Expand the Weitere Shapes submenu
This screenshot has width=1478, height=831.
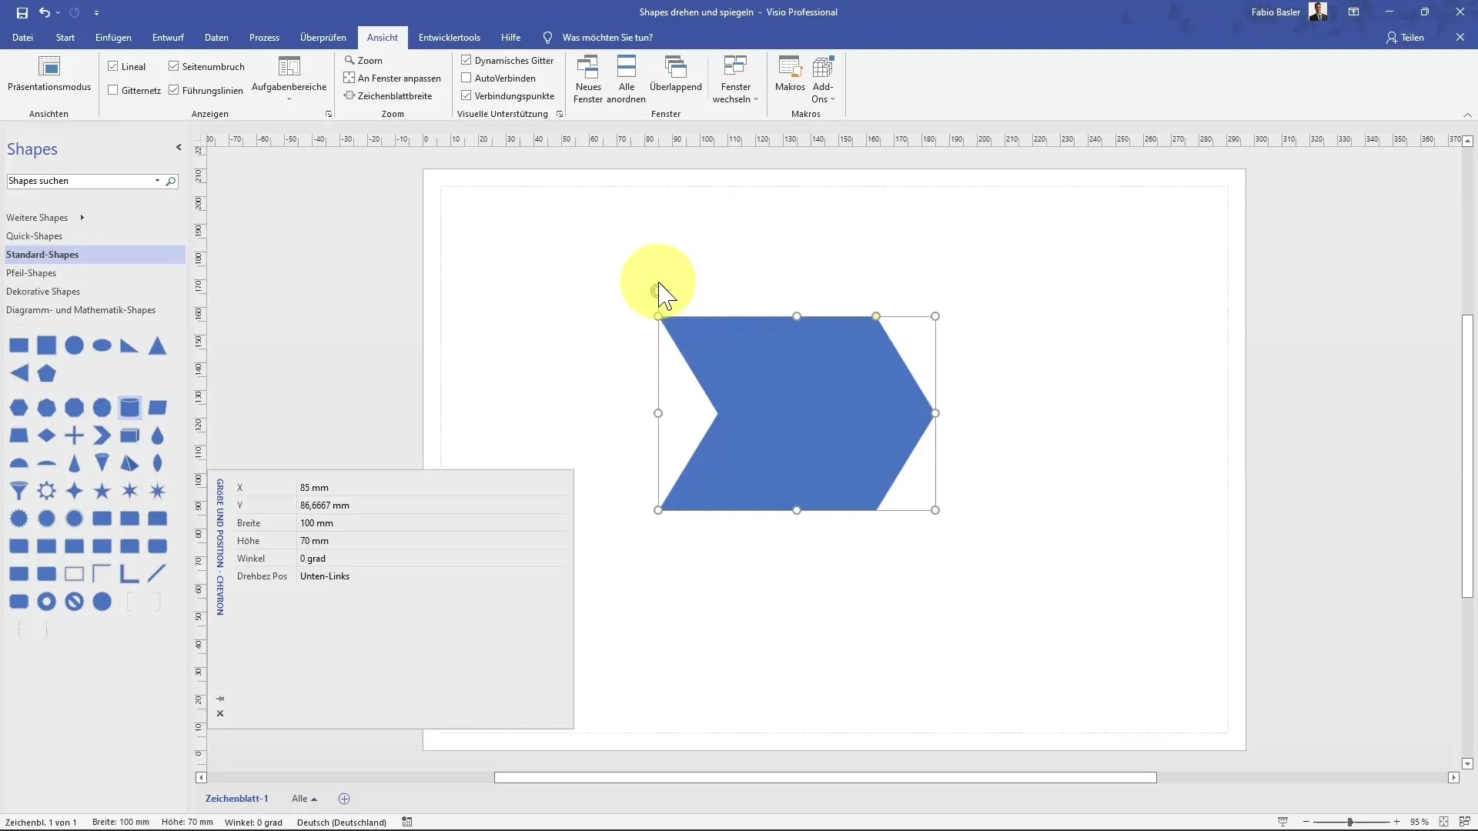82,218
